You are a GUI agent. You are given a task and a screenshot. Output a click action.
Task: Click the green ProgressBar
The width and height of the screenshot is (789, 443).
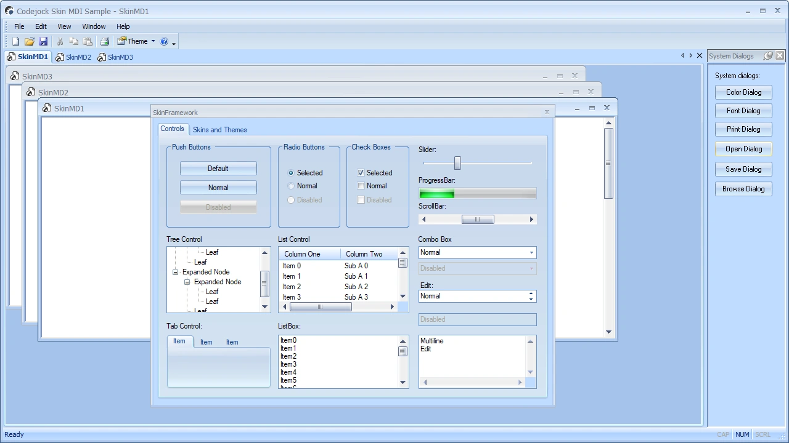(478, 194)
